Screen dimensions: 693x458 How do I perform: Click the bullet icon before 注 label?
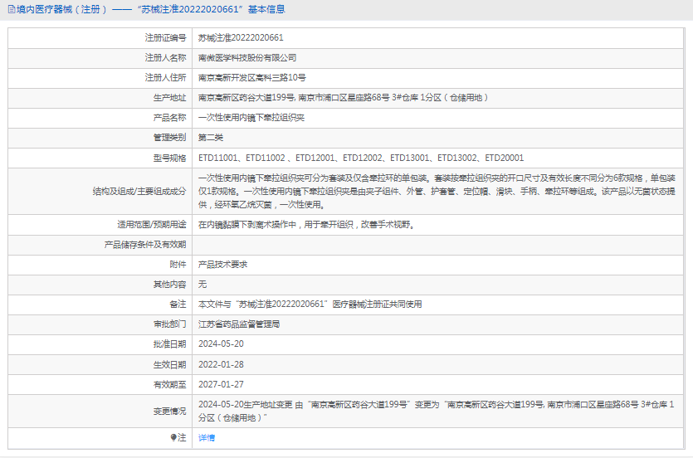(173, 437)
